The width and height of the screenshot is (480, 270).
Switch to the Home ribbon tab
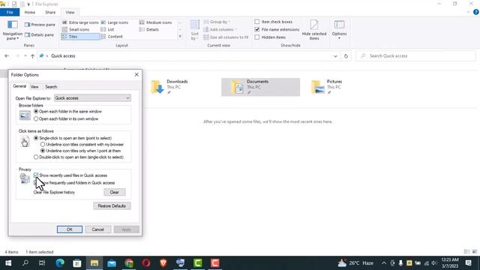coord(30,12)
